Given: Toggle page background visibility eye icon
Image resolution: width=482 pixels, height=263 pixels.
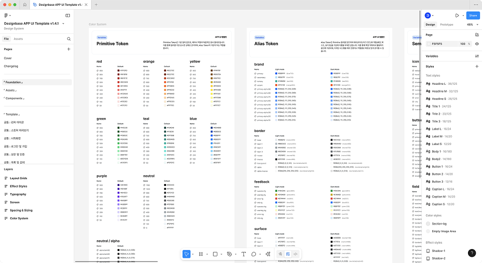Looking at the screenshot, I should [x=477, y=44].
